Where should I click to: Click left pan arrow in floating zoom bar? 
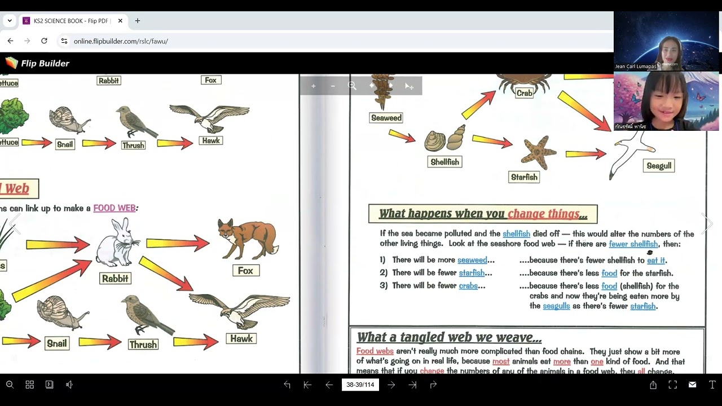[372, 86]
